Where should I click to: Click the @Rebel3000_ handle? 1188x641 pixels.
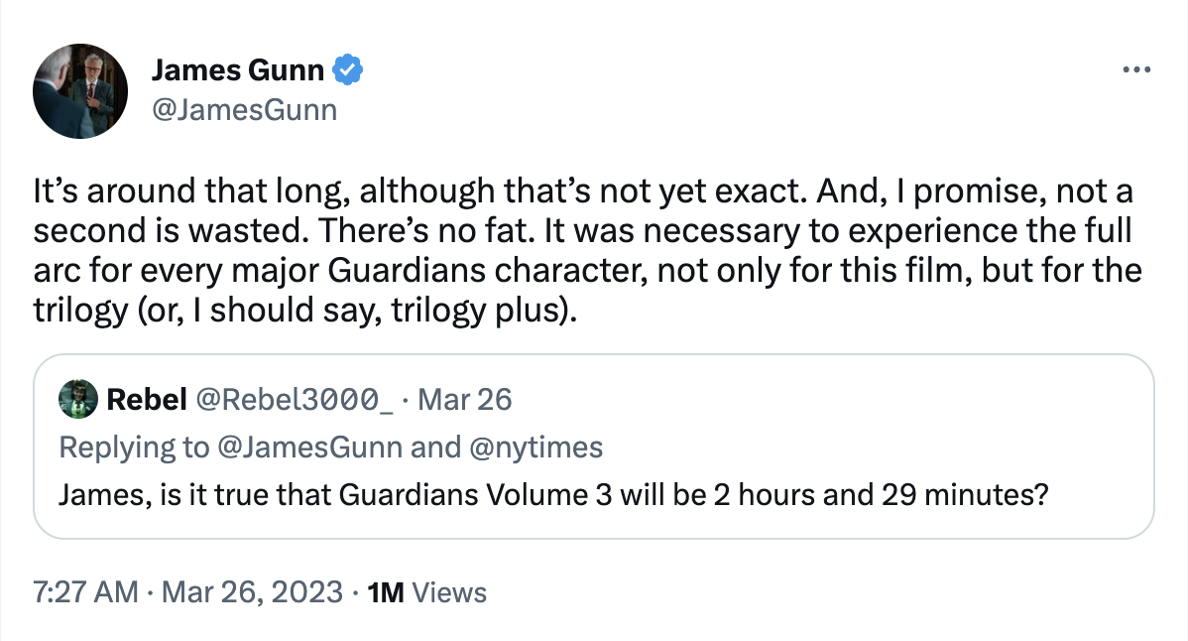(x=297, y=400)
